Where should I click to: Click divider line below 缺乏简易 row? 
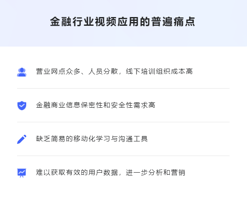pos(123,156)
